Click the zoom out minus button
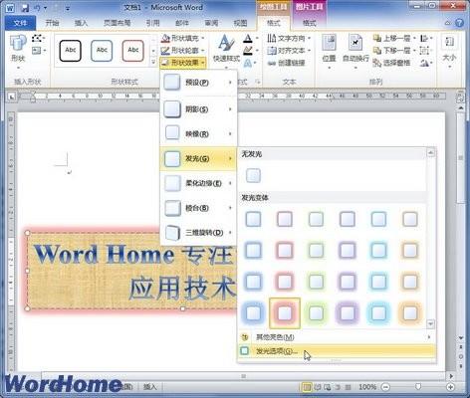This screenshot has width=470, height=398. click(x=385, y=387)
